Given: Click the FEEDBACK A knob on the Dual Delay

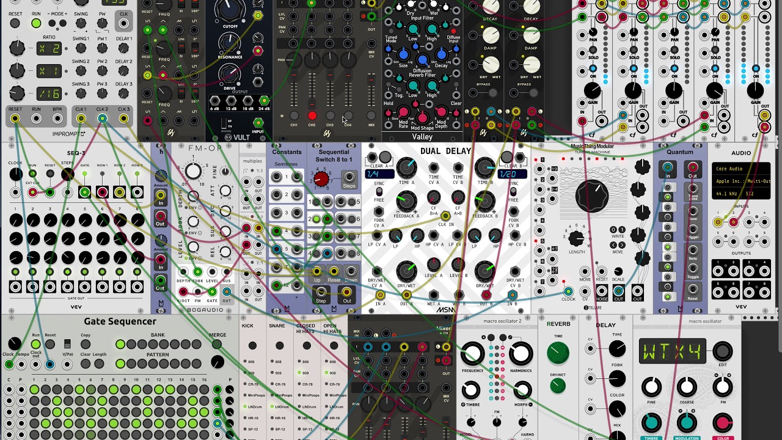Looking at the screenshot, I should [x=406, y=200].
